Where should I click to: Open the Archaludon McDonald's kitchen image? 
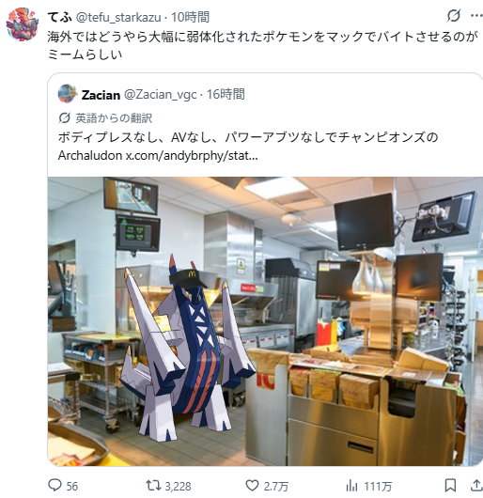coord(265,321)
